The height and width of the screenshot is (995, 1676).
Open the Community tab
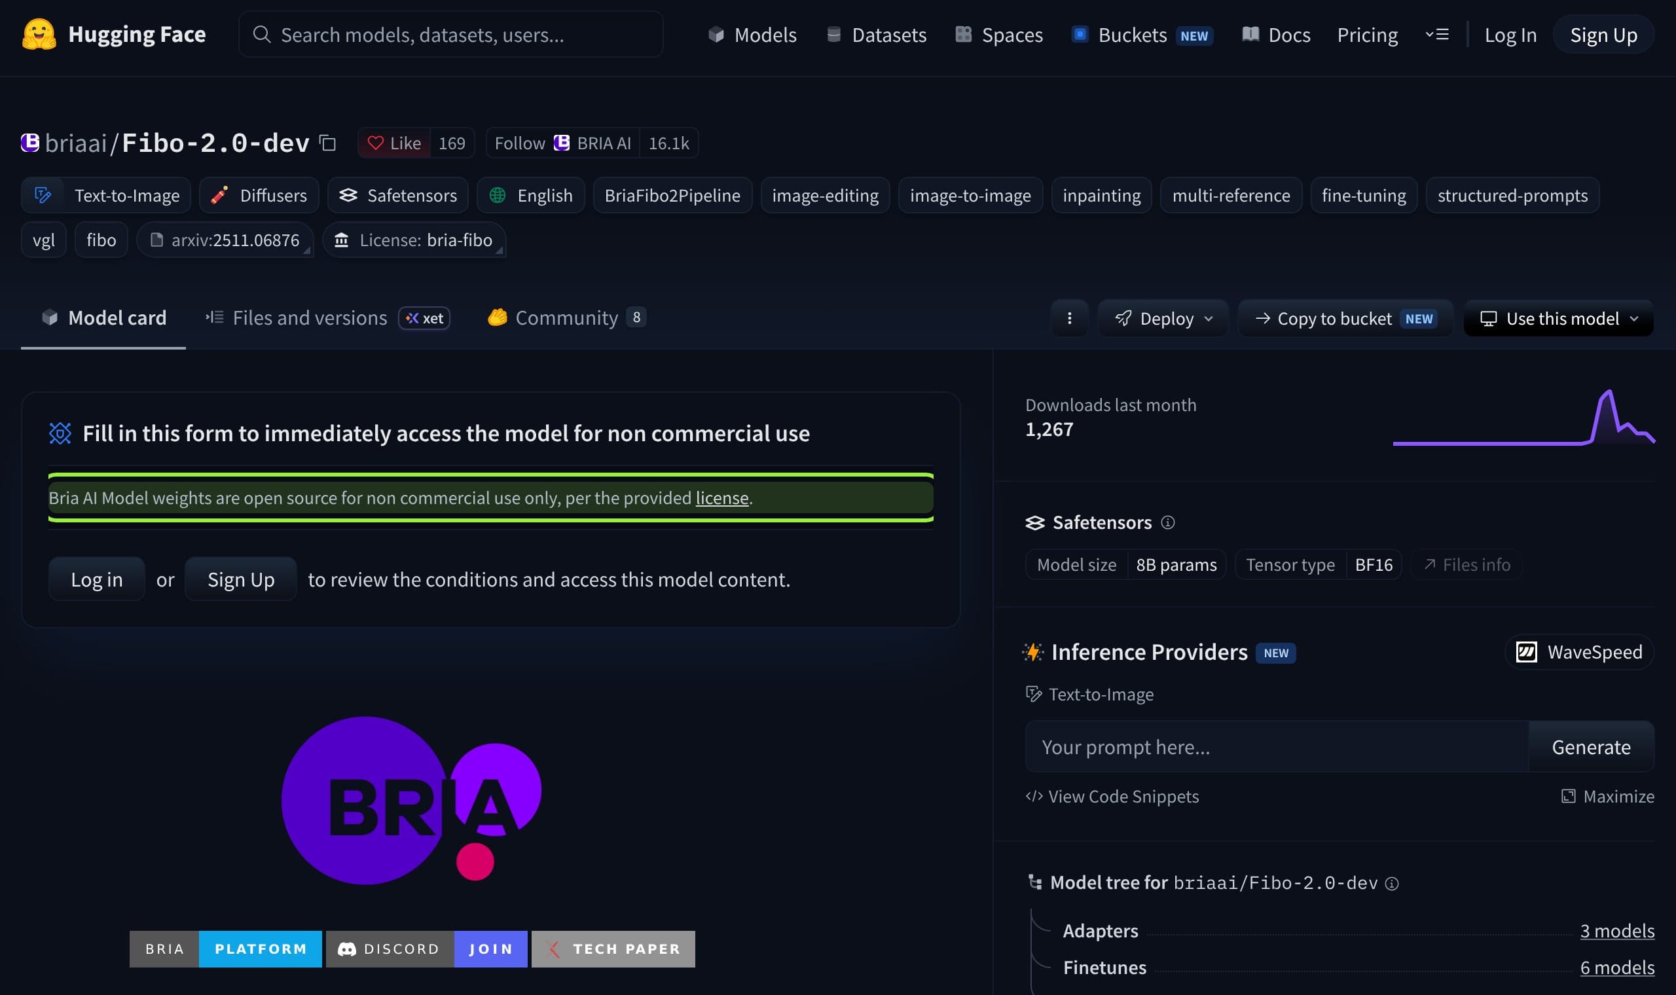point(566,317)
